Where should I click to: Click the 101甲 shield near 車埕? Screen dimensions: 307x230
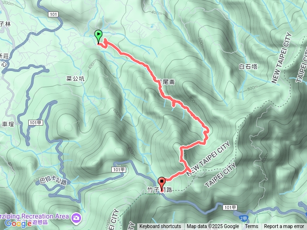pos(35,123)
